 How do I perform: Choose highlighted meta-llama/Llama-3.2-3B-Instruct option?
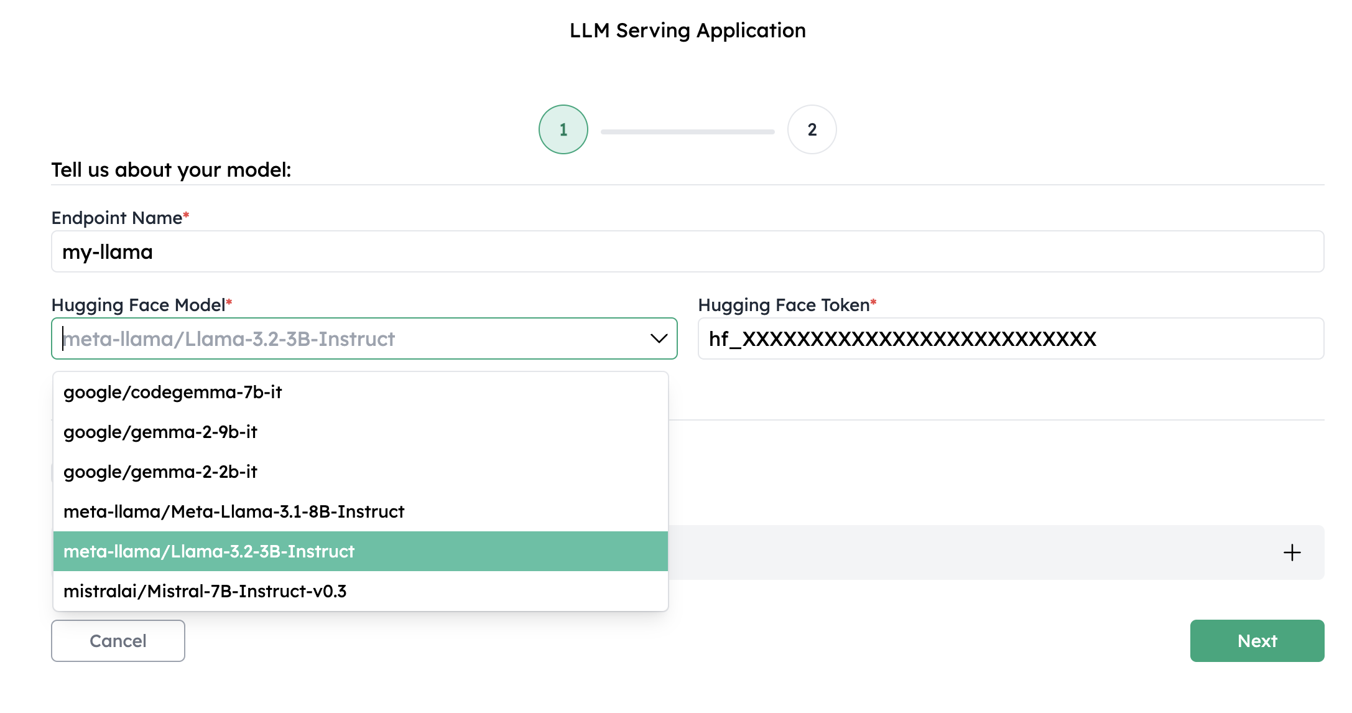(361, 551)
